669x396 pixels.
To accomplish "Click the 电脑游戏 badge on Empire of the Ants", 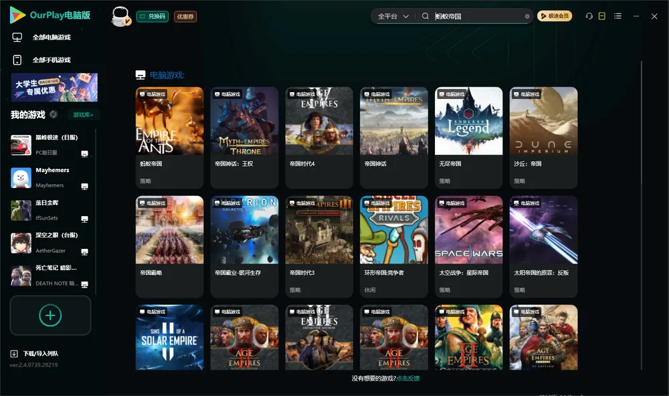I will [x=153, y=94].
